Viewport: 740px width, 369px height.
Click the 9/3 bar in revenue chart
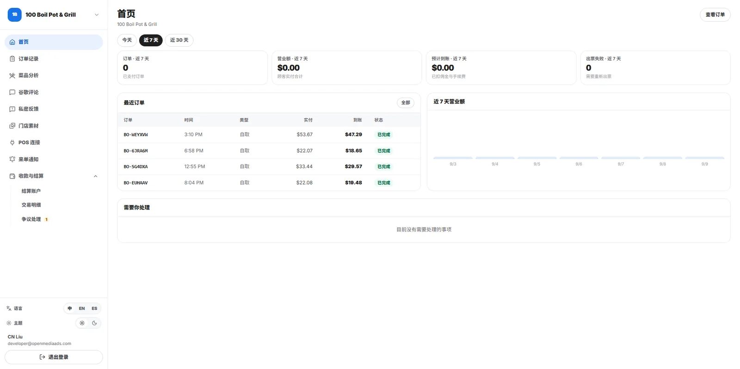[x=453, y=158]
